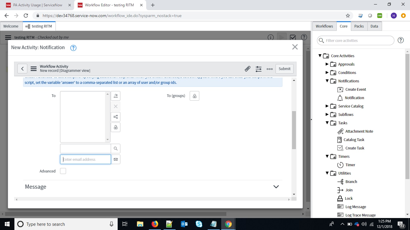Expand the Approvals folder
Viewport: 410px width, 230px height.
(x=327, y=64)
